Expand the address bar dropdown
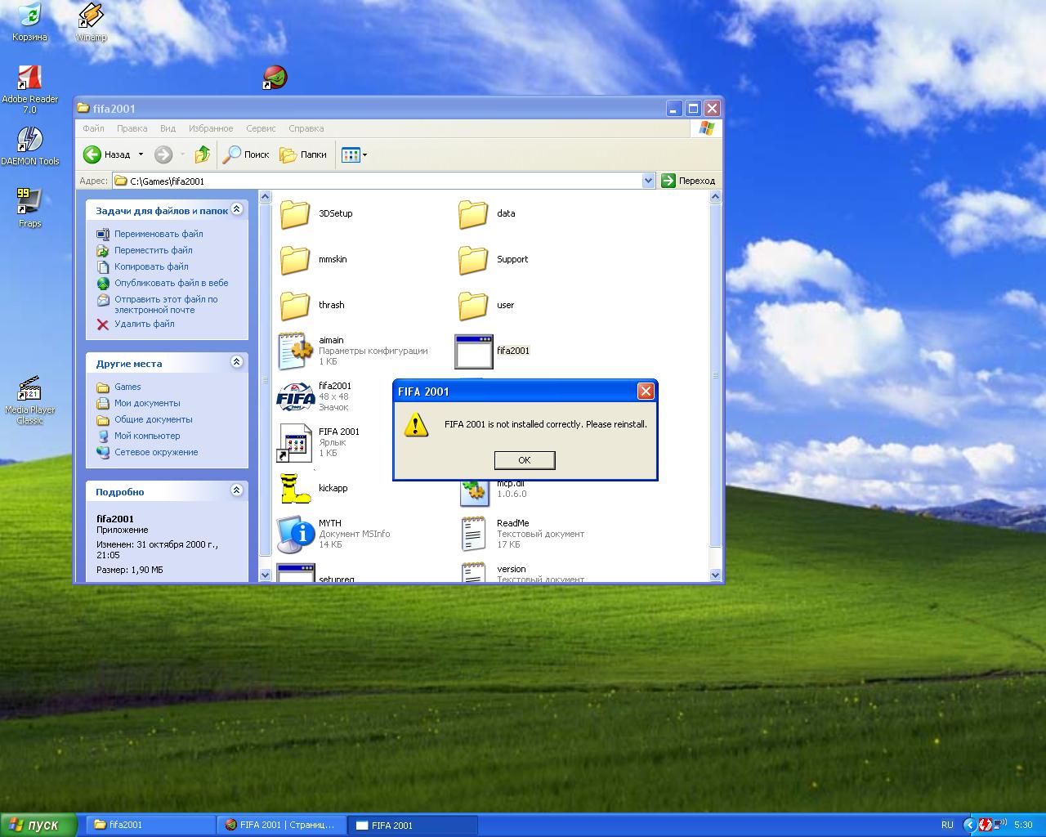This screenshot has height=837, width=1046. (x=649, y=181)
